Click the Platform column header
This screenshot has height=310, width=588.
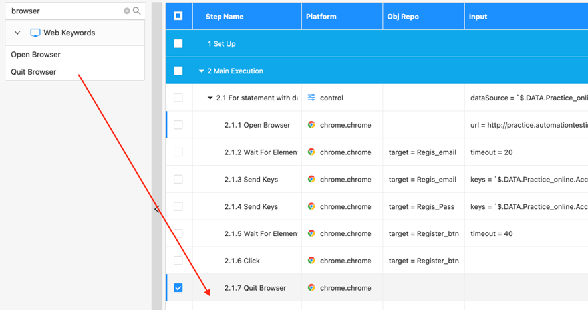click(x=321, y=17)
